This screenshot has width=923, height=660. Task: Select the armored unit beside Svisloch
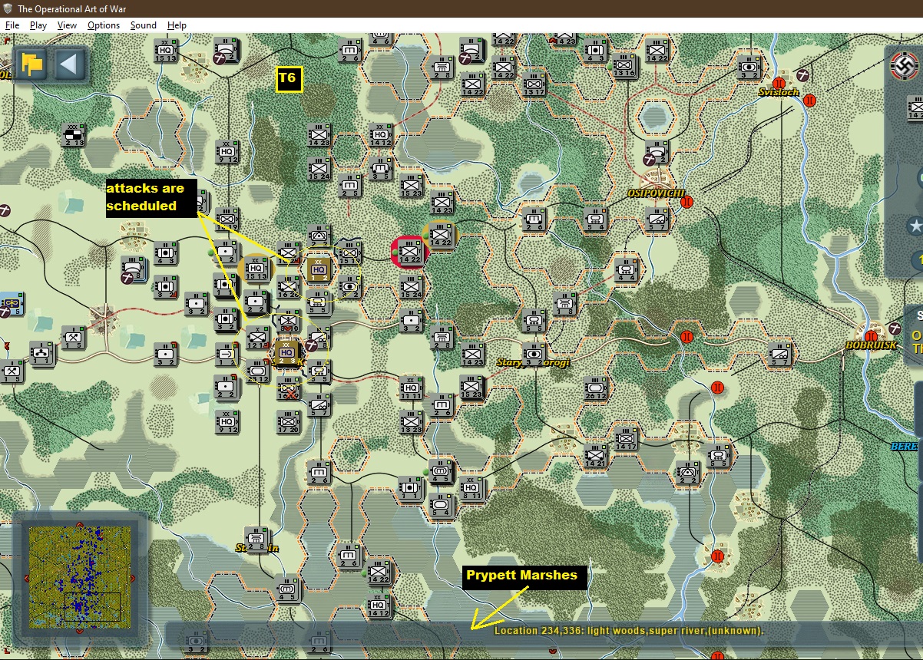pyautogui.click(x=749, y=68)
